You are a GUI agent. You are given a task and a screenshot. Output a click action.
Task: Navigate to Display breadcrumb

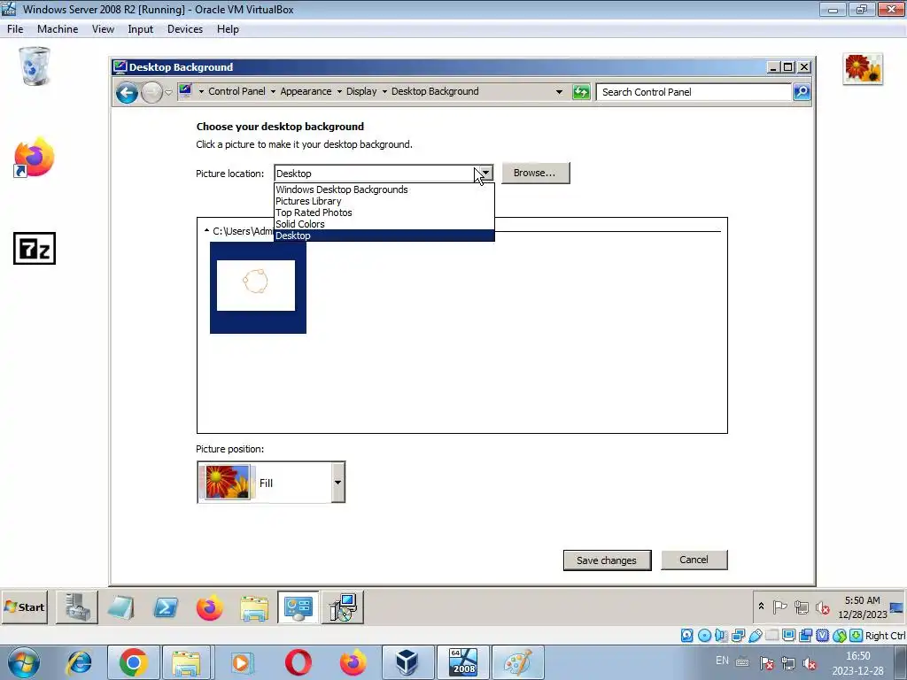point(361,91)
